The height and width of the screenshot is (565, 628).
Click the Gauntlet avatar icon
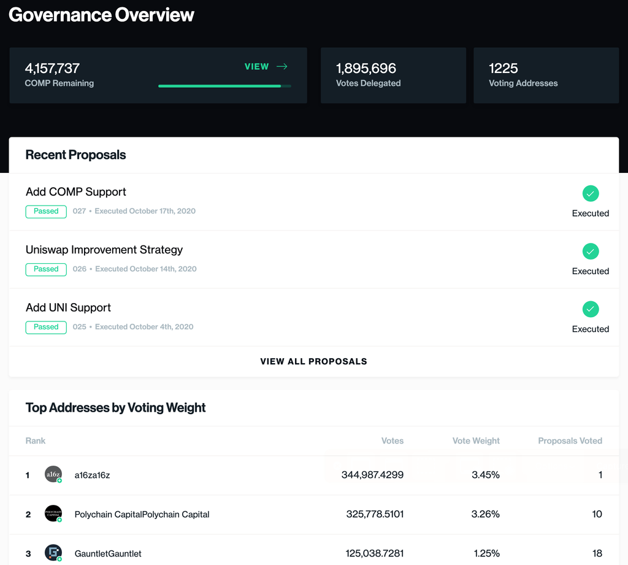pyautogui.click(x=53, y=553)
